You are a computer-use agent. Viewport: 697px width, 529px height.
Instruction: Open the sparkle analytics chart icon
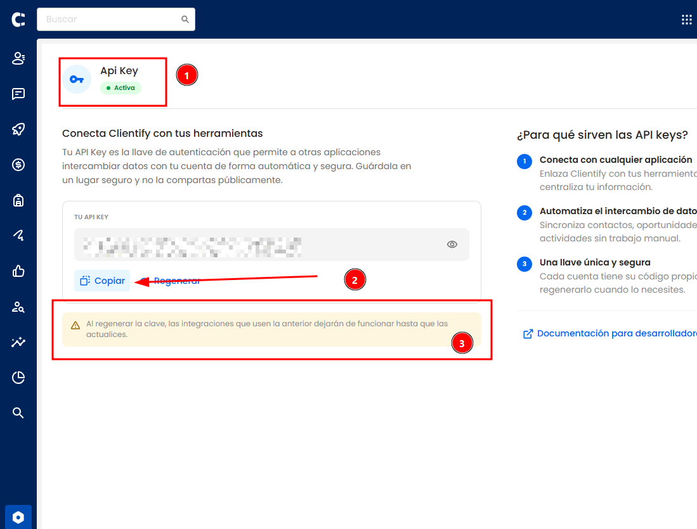[18, 342]
